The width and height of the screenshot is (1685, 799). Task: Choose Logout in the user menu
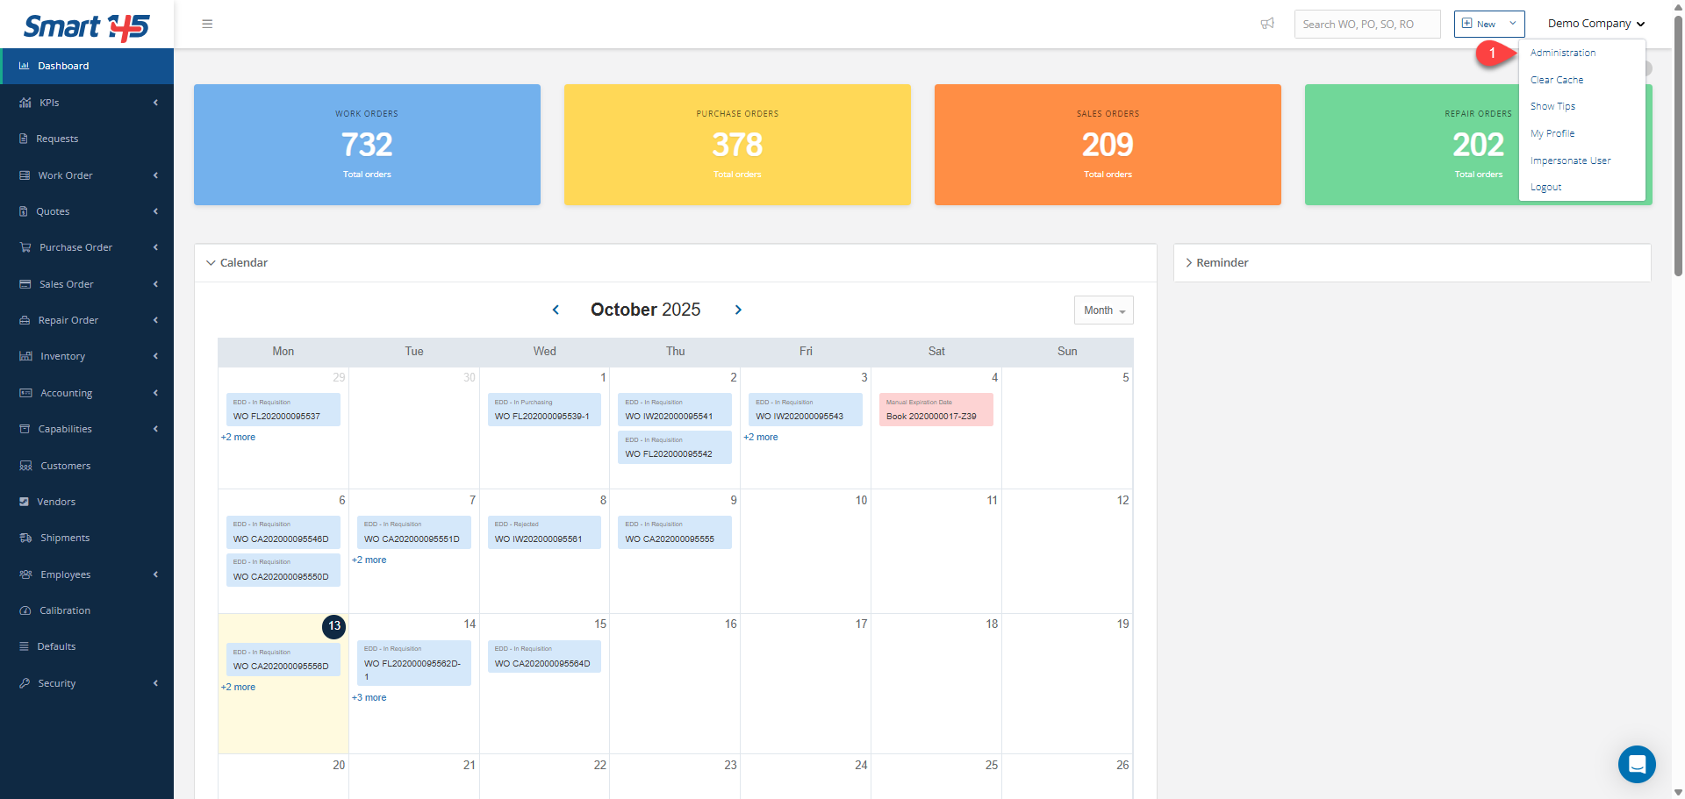coord(1545,187)
